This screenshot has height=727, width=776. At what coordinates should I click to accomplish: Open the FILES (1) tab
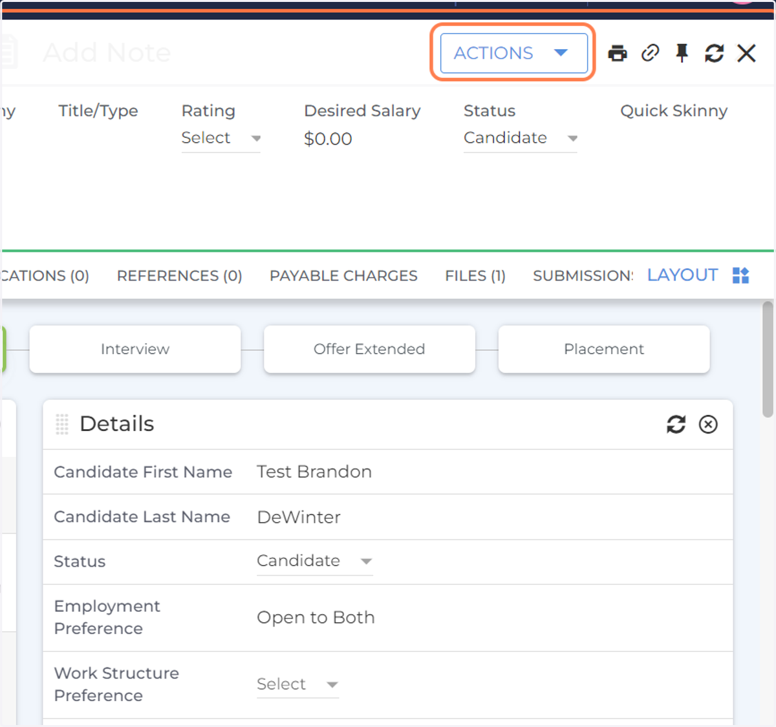[x=475, y=276]
